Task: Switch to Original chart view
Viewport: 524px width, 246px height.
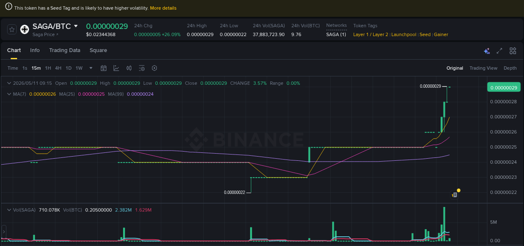Action: tap(455, 68)
